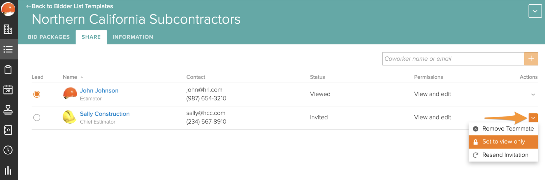Click the Coworker name or email field
The width and height of the screenshot is (545, 180).
(x=453, y=59)
